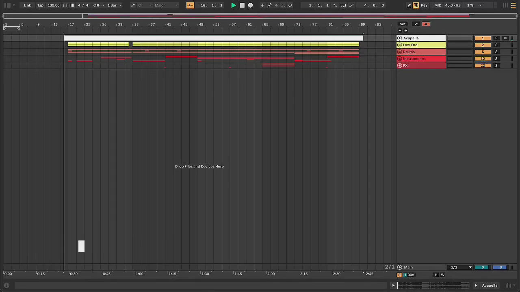Toggle Instruments track activator 12

[x=483, y=59]
